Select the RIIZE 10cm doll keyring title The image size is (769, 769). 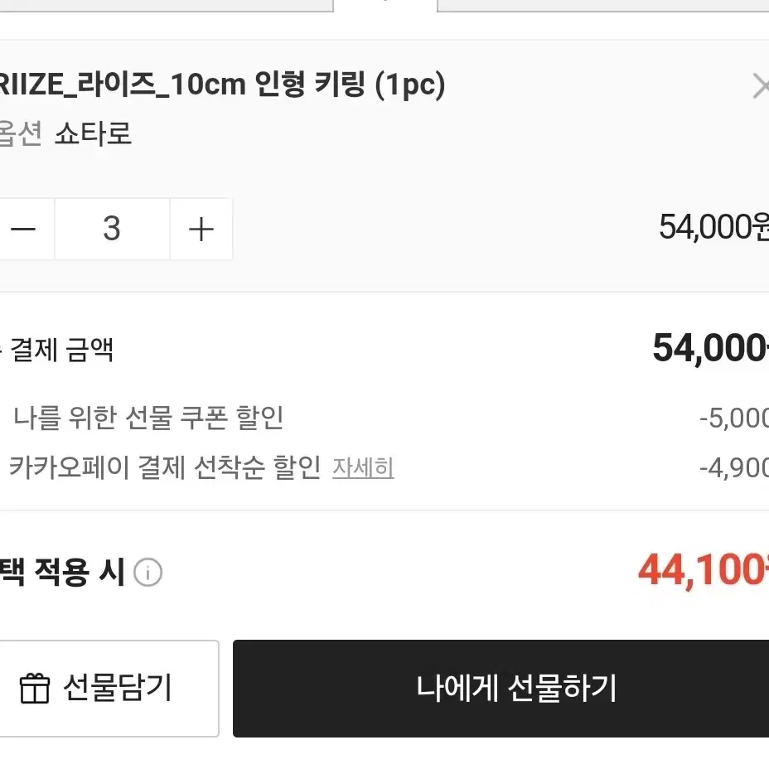coord(222,85)
